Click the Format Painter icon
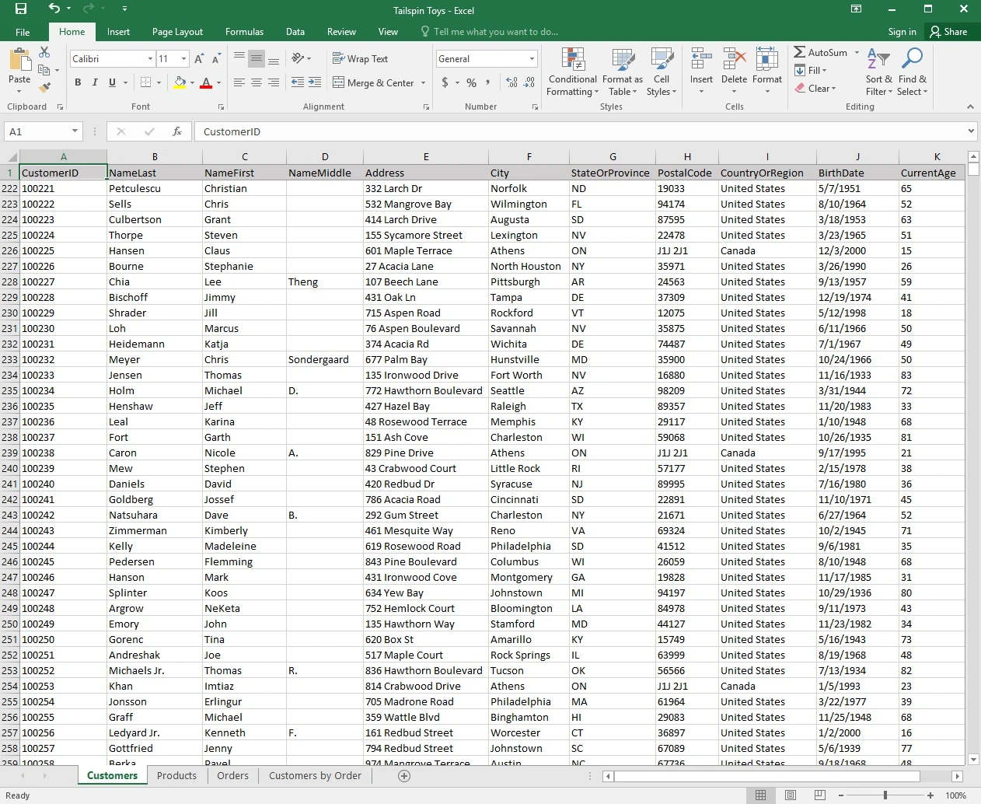 click(x=44, y=87)
